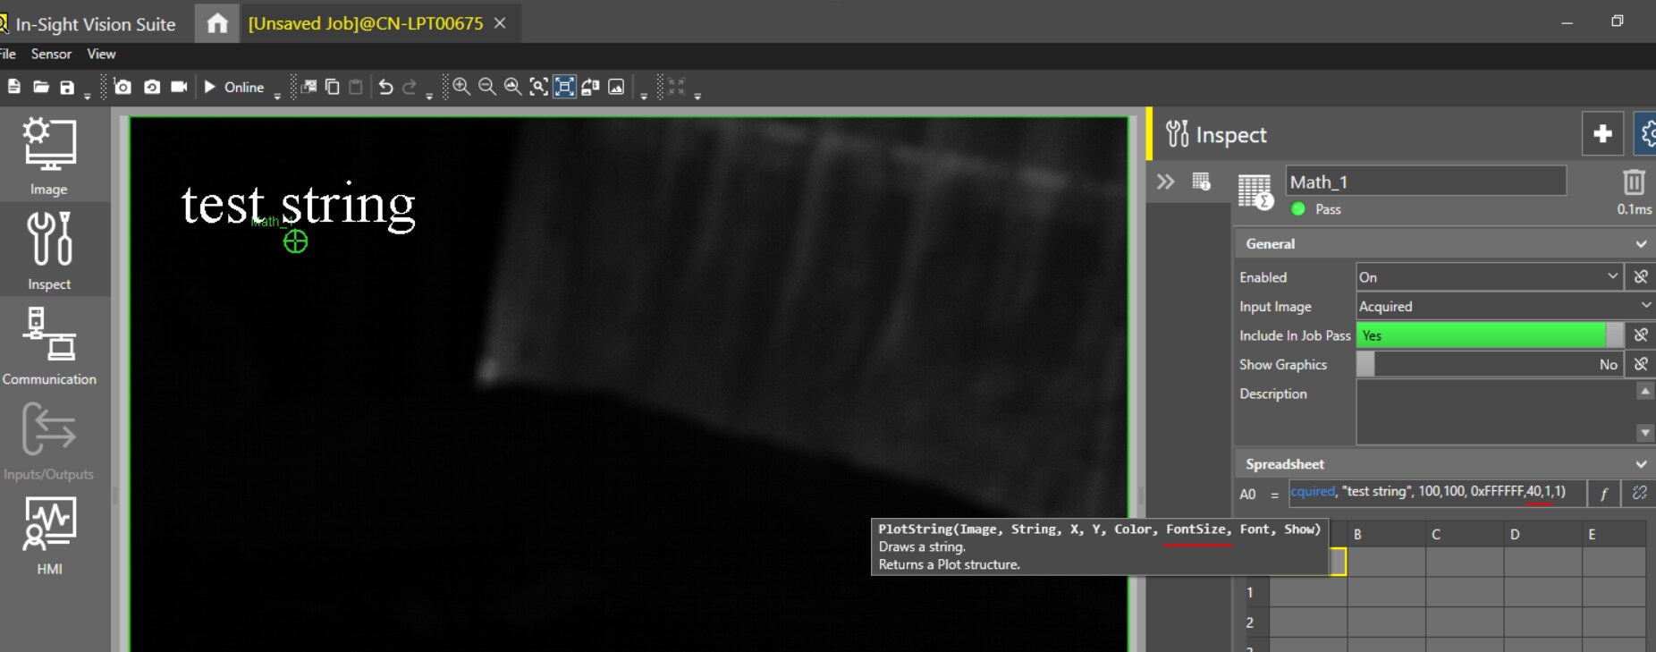Toggle the Online mode button
The image size is (1656, 652).
[x=234, y=87]
